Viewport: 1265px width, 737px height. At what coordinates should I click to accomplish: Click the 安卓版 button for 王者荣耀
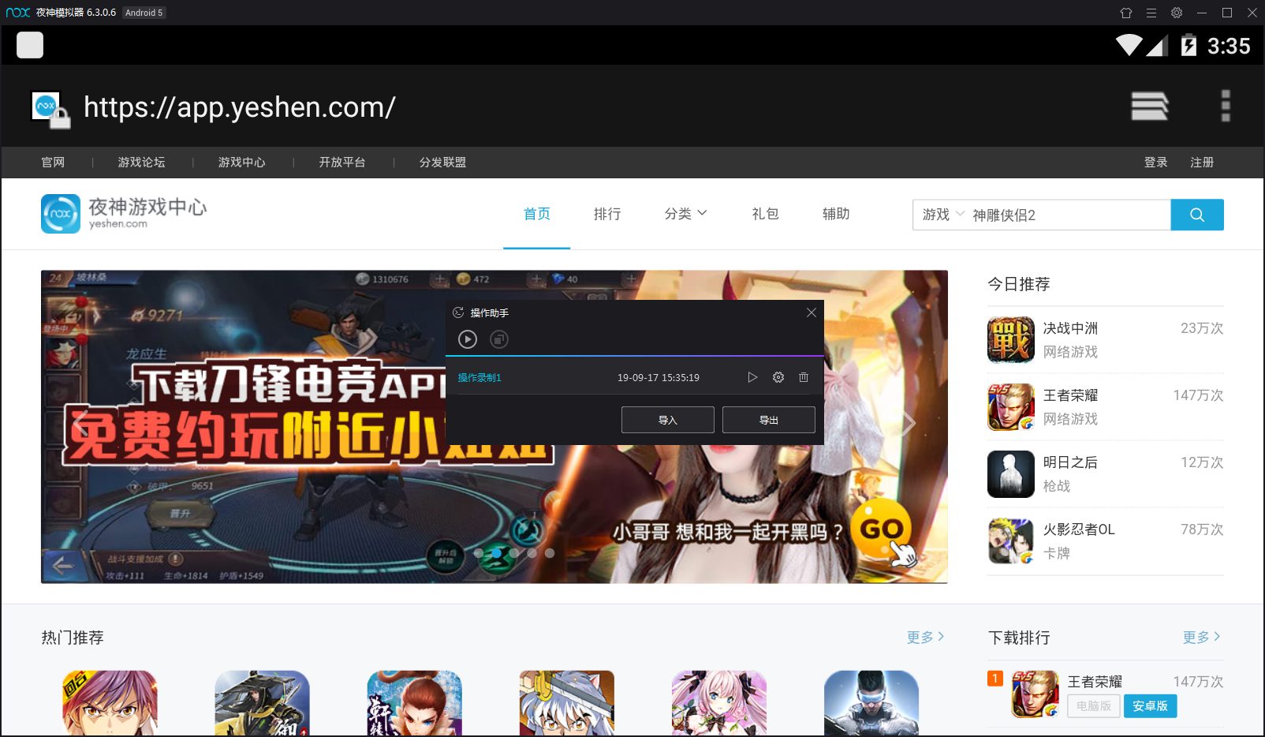click(x=1151, y=705)
